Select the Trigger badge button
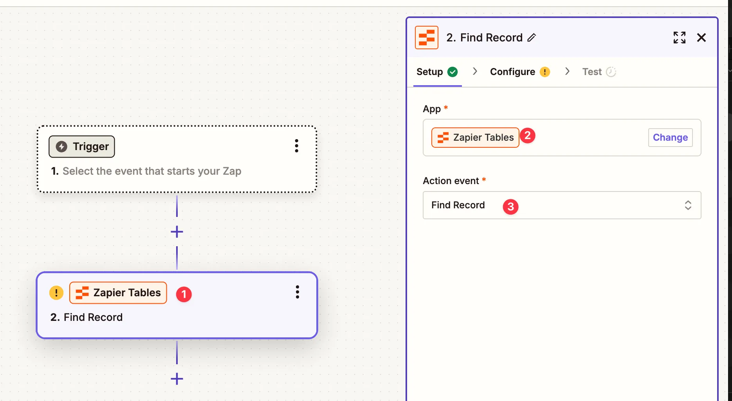The image size is (732, 401). pos(82,147)
